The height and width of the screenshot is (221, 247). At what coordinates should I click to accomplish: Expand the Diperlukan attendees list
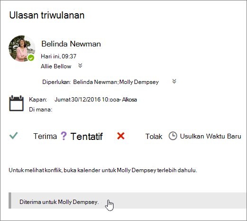point(174,81)
